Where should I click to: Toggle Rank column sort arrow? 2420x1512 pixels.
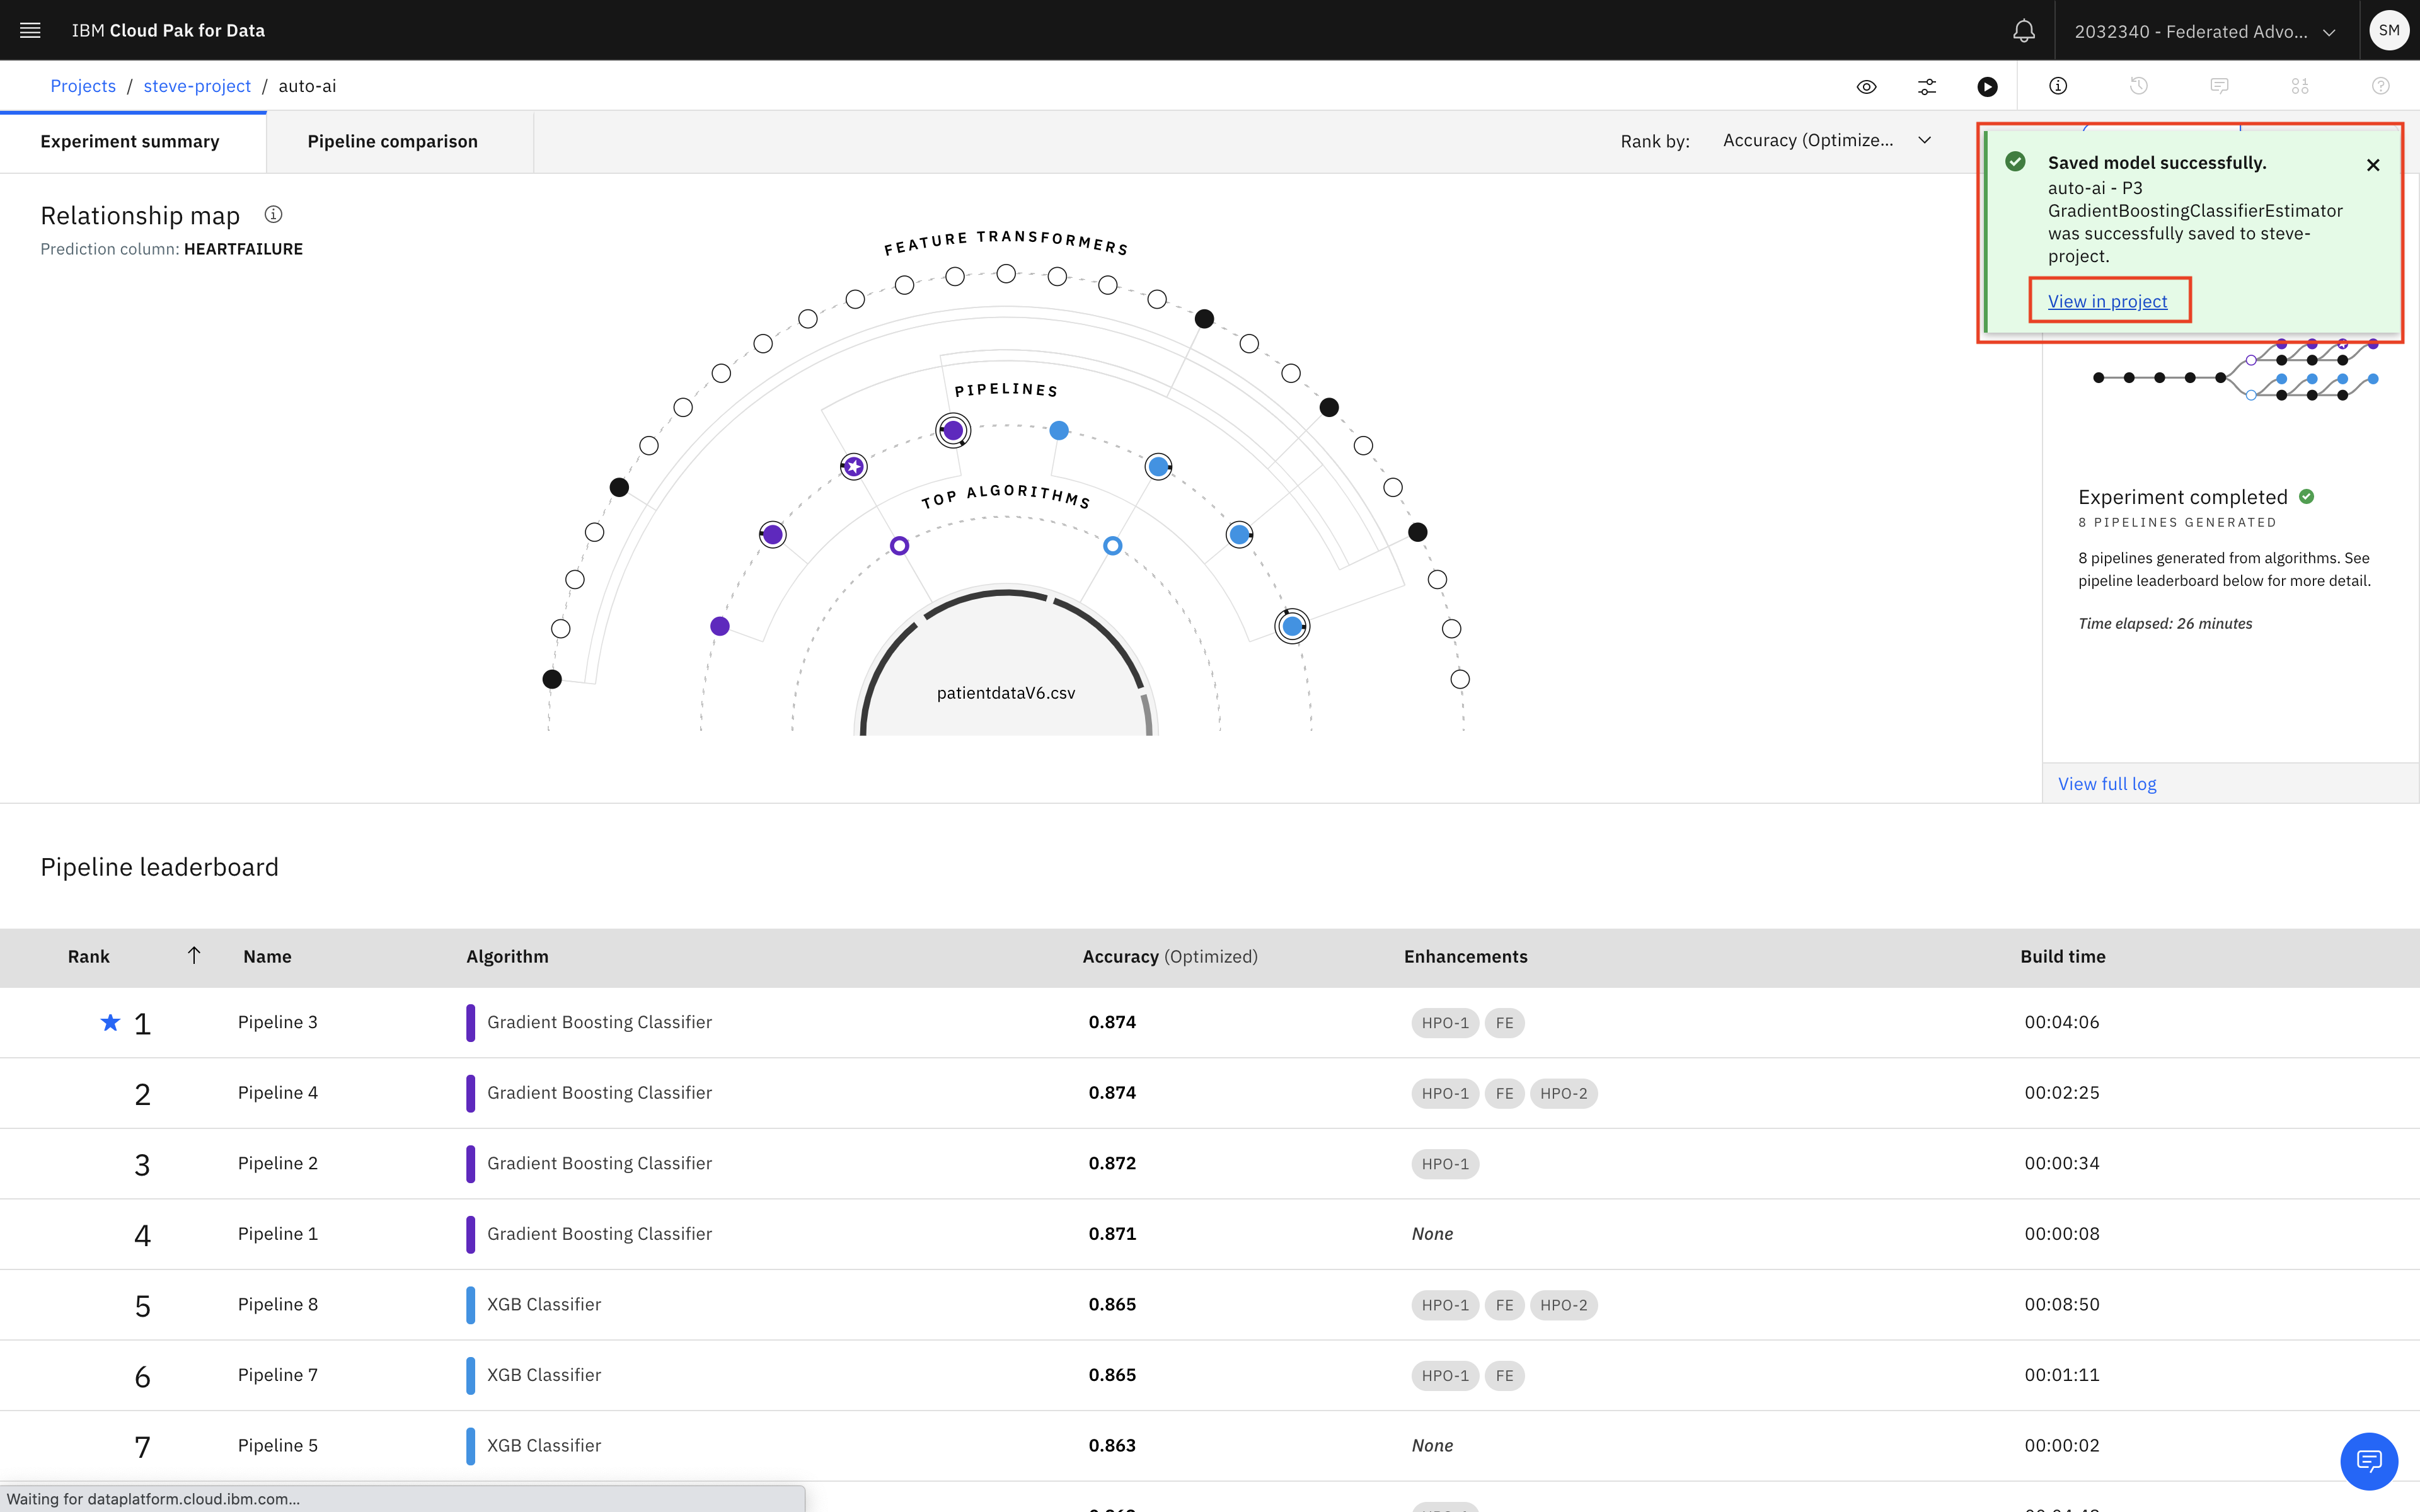194,955
